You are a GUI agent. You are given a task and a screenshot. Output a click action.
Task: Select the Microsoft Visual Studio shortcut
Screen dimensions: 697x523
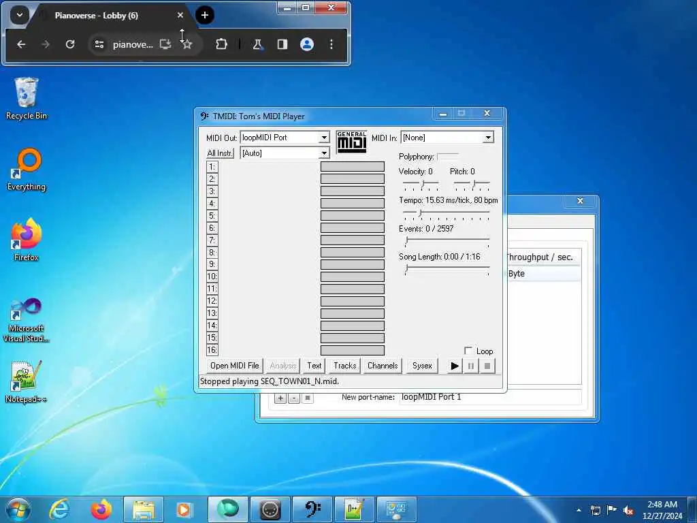tap(27, 320)
